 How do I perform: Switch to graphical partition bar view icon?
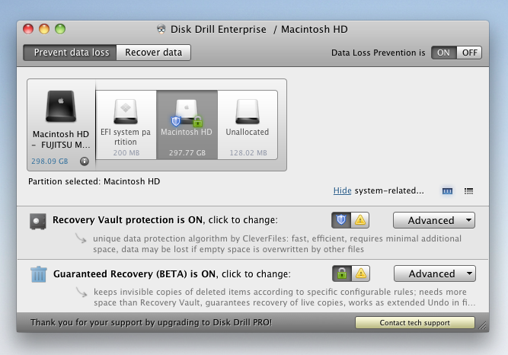(447, 191)
